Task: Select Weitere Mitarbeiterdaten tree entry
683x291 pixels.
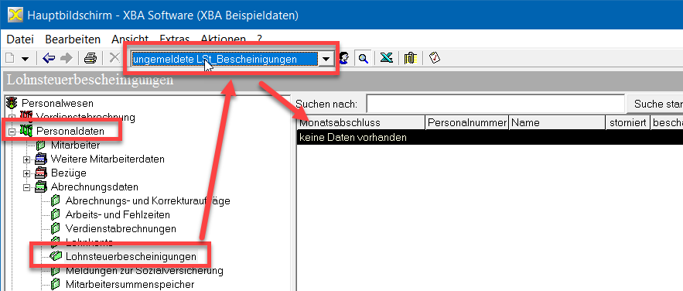Action: pyautogui.click(x=108, y=159)
